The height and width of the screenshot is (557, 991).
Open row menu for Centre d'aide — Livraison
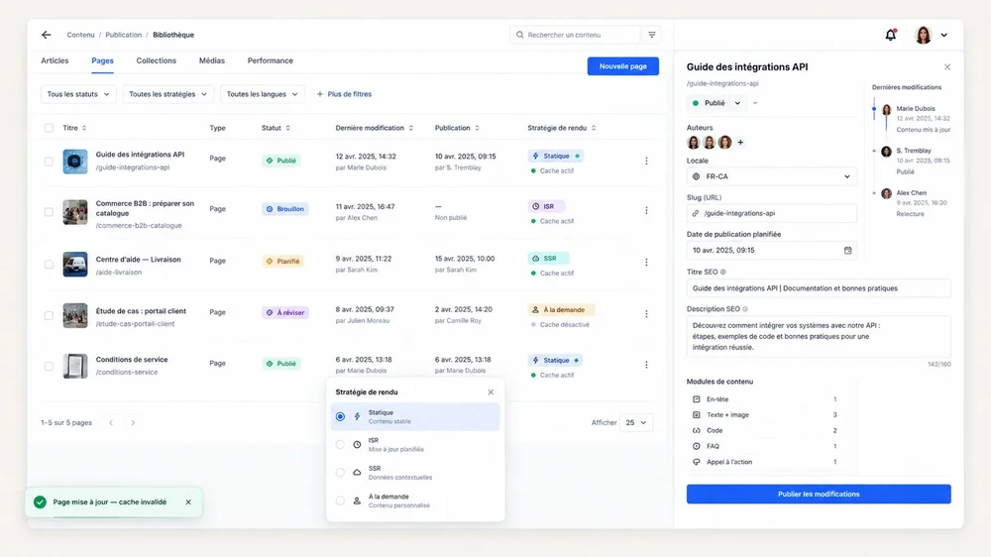pos(646,262)
